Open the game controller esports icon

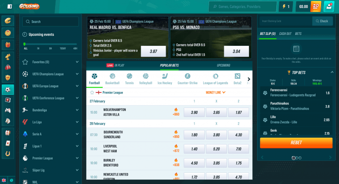(8, 110)
